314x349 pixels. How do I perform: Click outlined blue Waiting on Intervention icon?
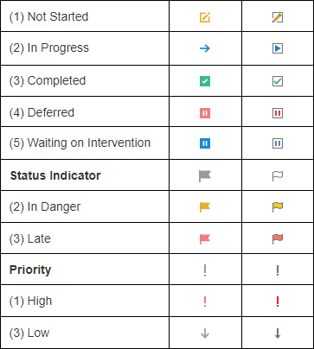pyautogui.click(x=278, y=143)
